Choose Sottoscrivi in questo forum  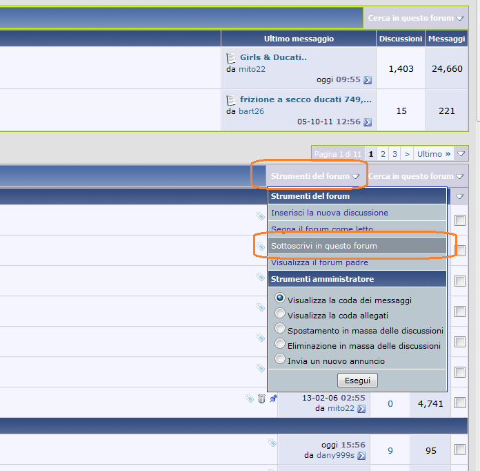pos(357,246)
